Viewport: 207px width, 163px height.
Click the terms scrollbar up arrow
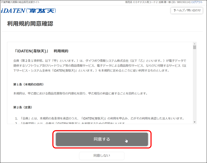click(194, 44)
